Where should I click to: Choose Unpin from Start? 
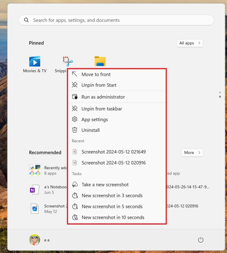coord(99,85)
